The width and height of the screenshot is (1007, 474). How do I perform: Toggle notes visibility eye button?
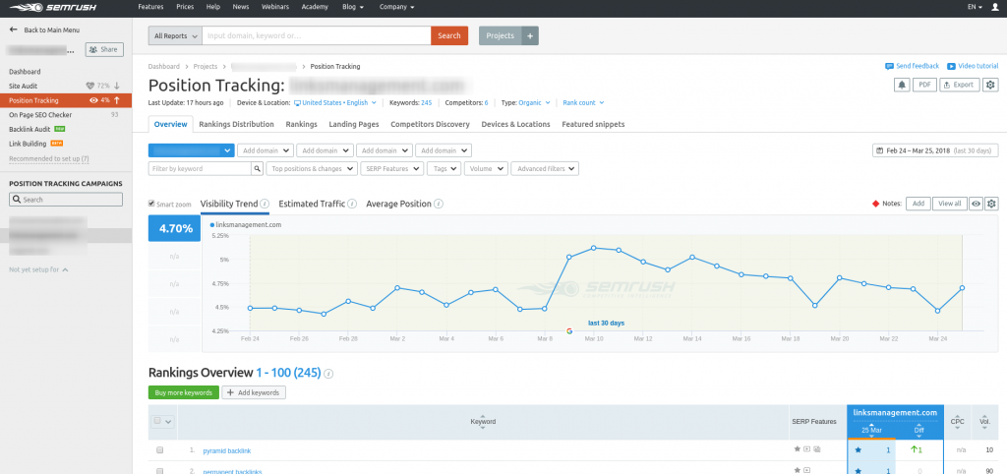[x=977, y=204]
